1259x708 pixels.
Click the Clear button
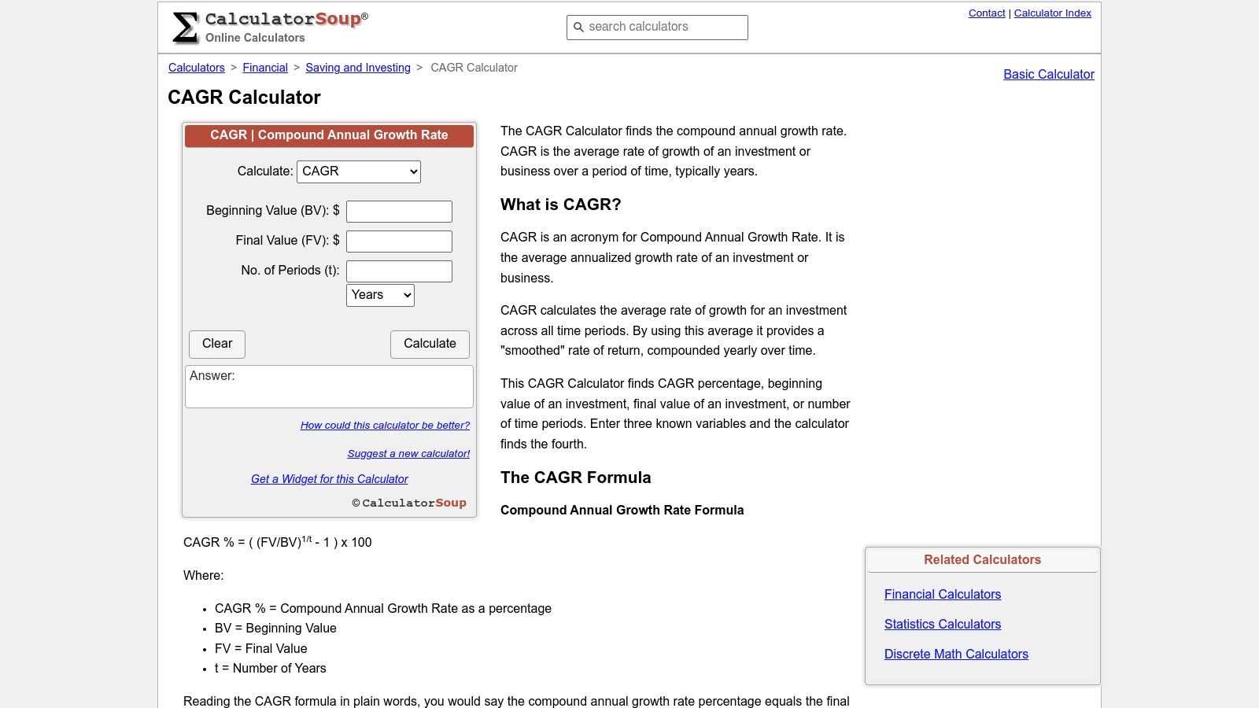click(x=216, y=344)
